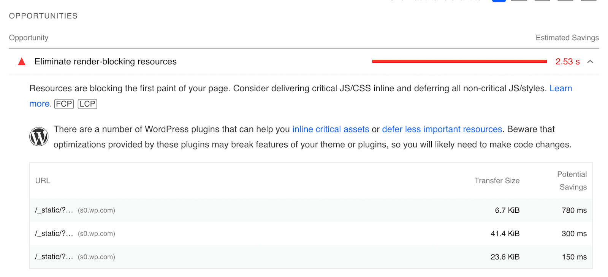
Task: Click the OPPORTUNITIES section heading
Action: 43,16
